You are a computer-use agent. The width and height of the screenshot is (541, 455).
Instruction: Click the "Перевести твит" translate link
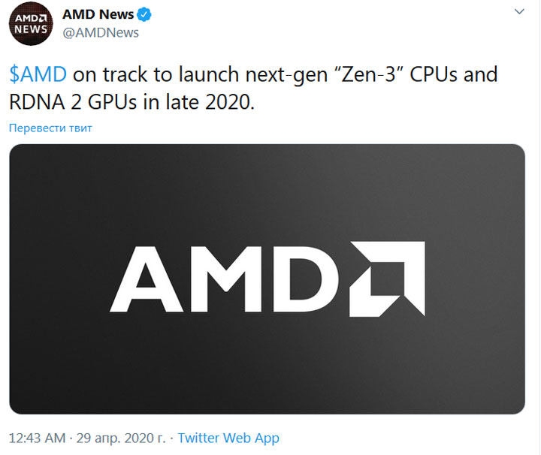tap(50, 128)
